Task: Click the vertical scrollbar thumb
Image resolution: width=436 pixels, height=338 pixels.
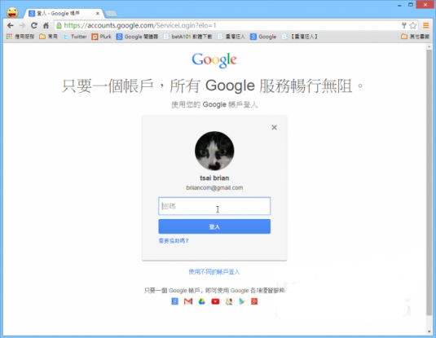Action: pyautogui.click(x=429, y=182)
